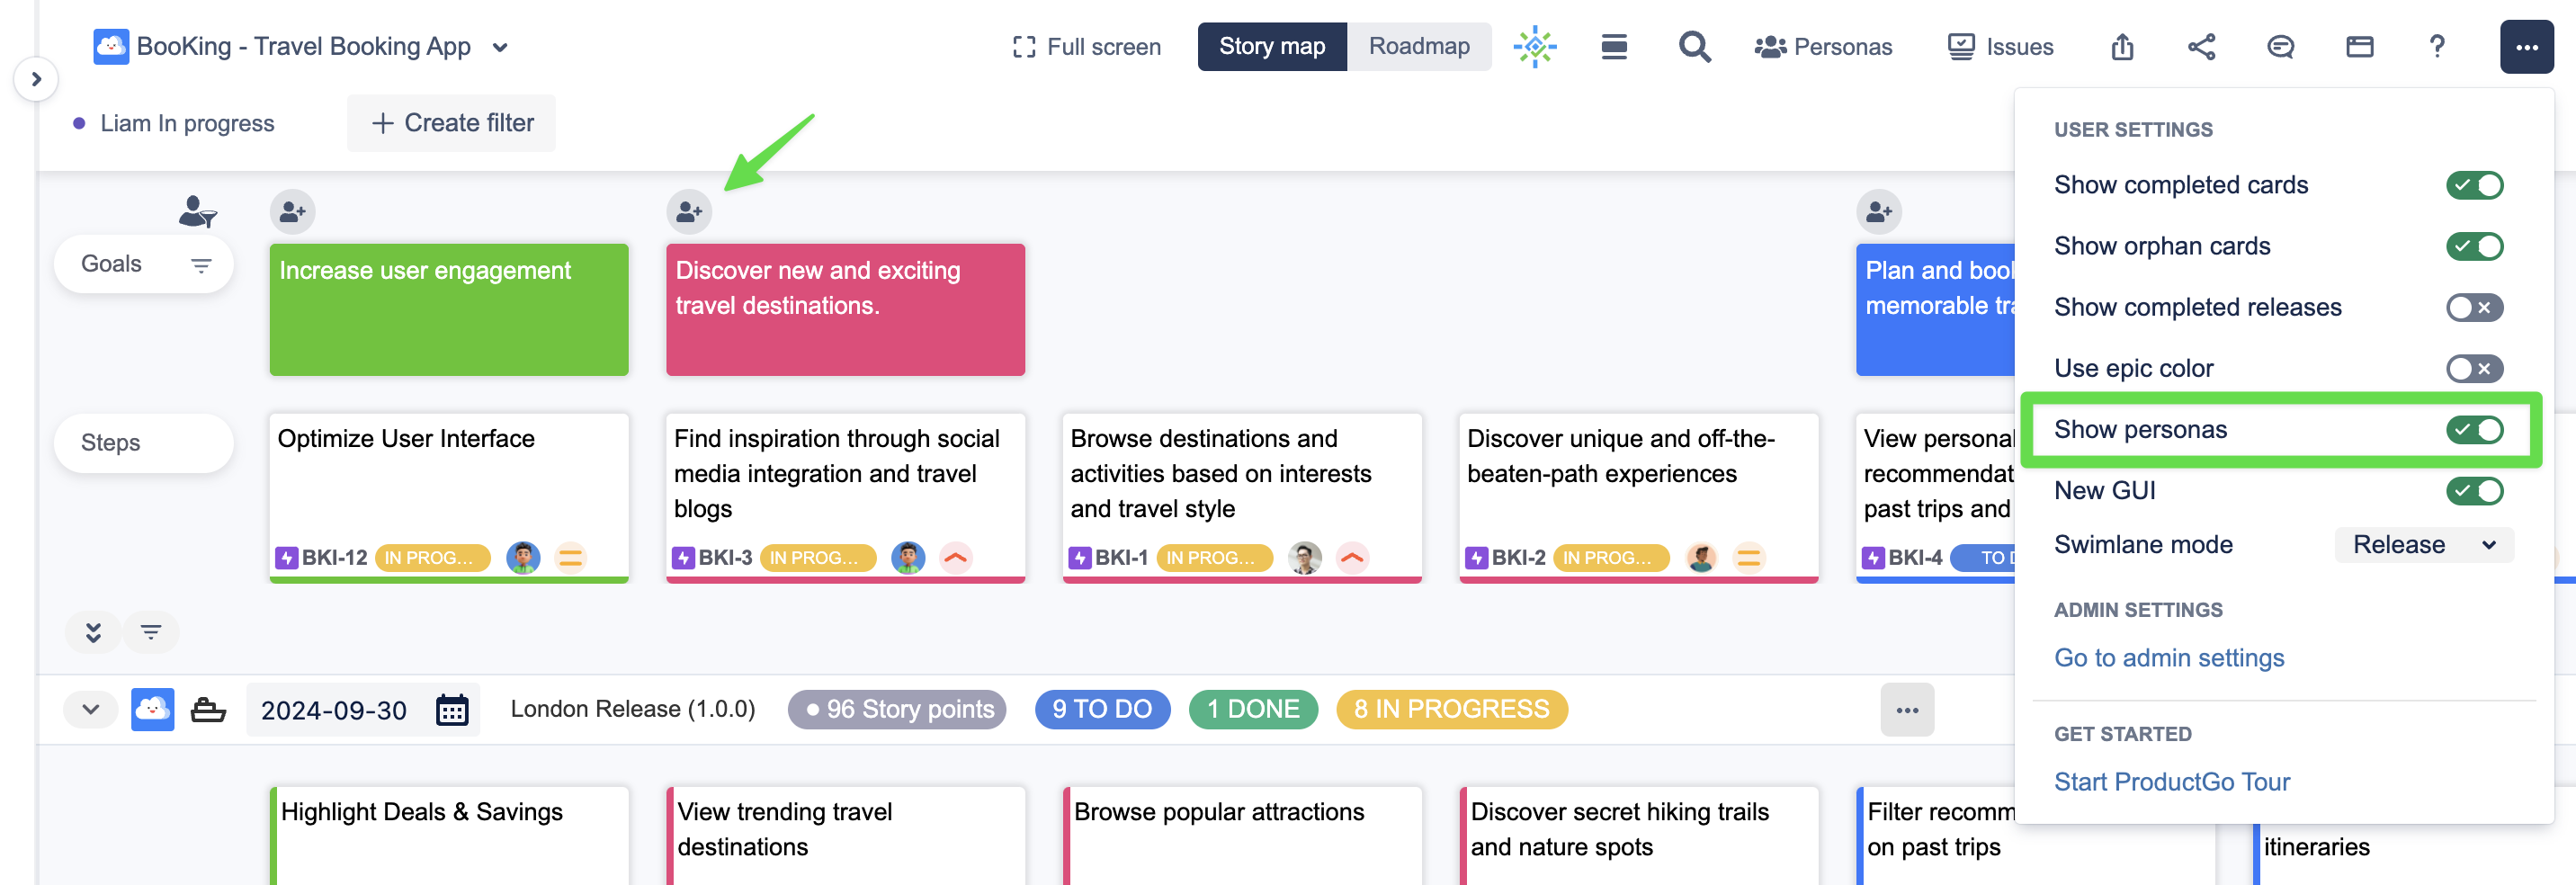Image resolution: width=2576 pixels, height=885 pixels.
Task: Switch to the Roadmap tab
Action: tap(1418, 47)
